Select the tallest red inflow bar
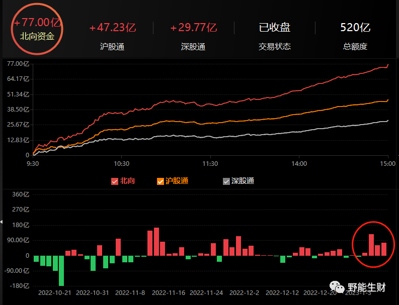 tap(156, 242)
